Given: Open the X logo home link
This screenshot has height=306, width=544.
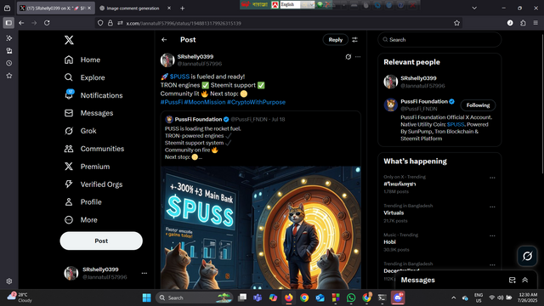Looking at the screenshot, I should [x=69, y=40].
